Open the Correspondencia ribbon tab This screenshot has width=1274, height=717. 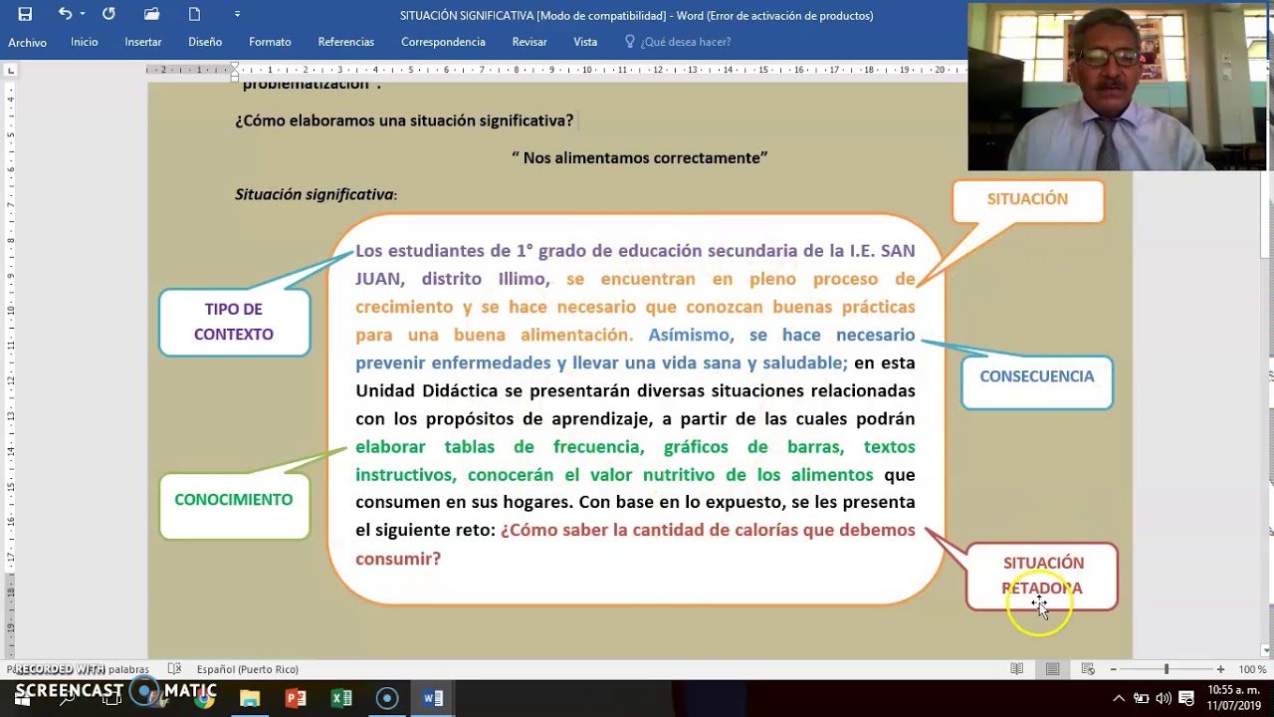442,42
